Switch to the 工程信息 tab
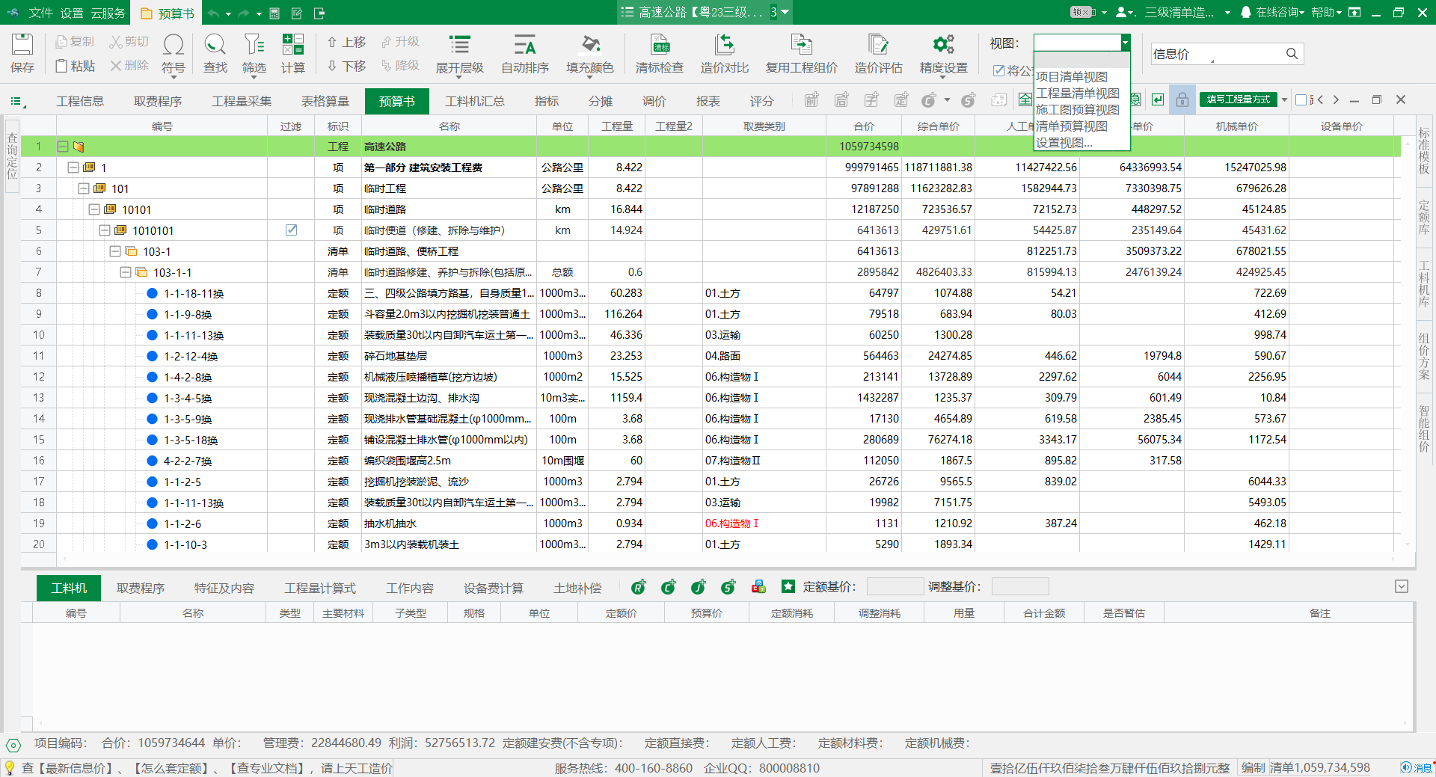Screen dimensions: 1436x777 (x=80, y=101)
